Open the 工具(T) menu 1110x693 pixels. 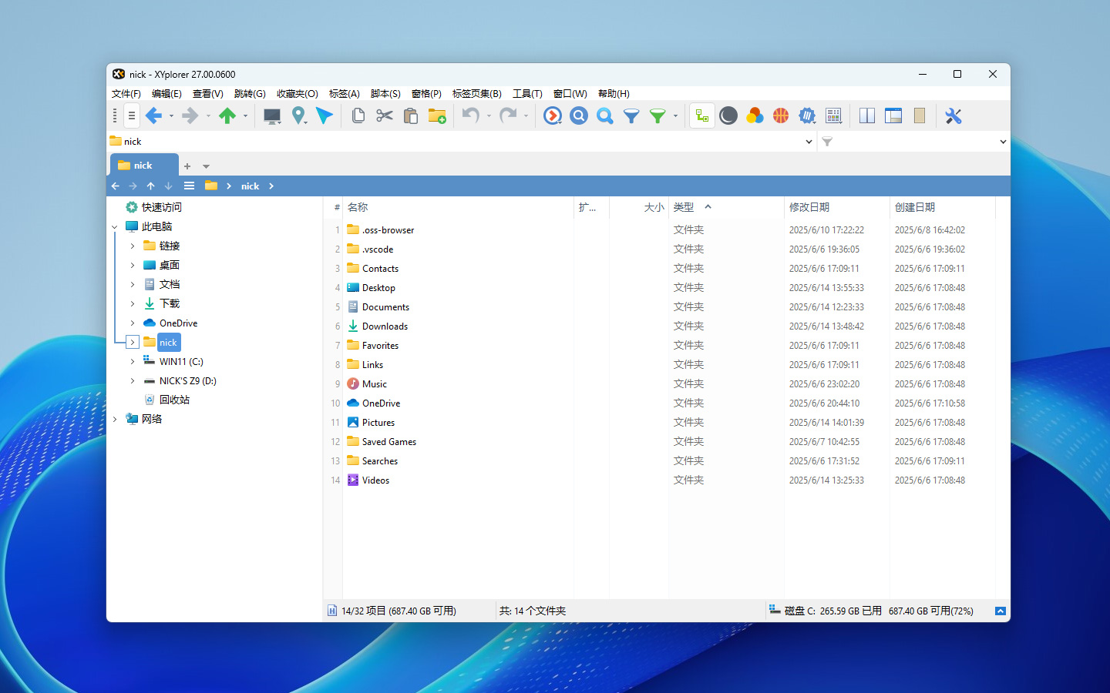[527, 94]
